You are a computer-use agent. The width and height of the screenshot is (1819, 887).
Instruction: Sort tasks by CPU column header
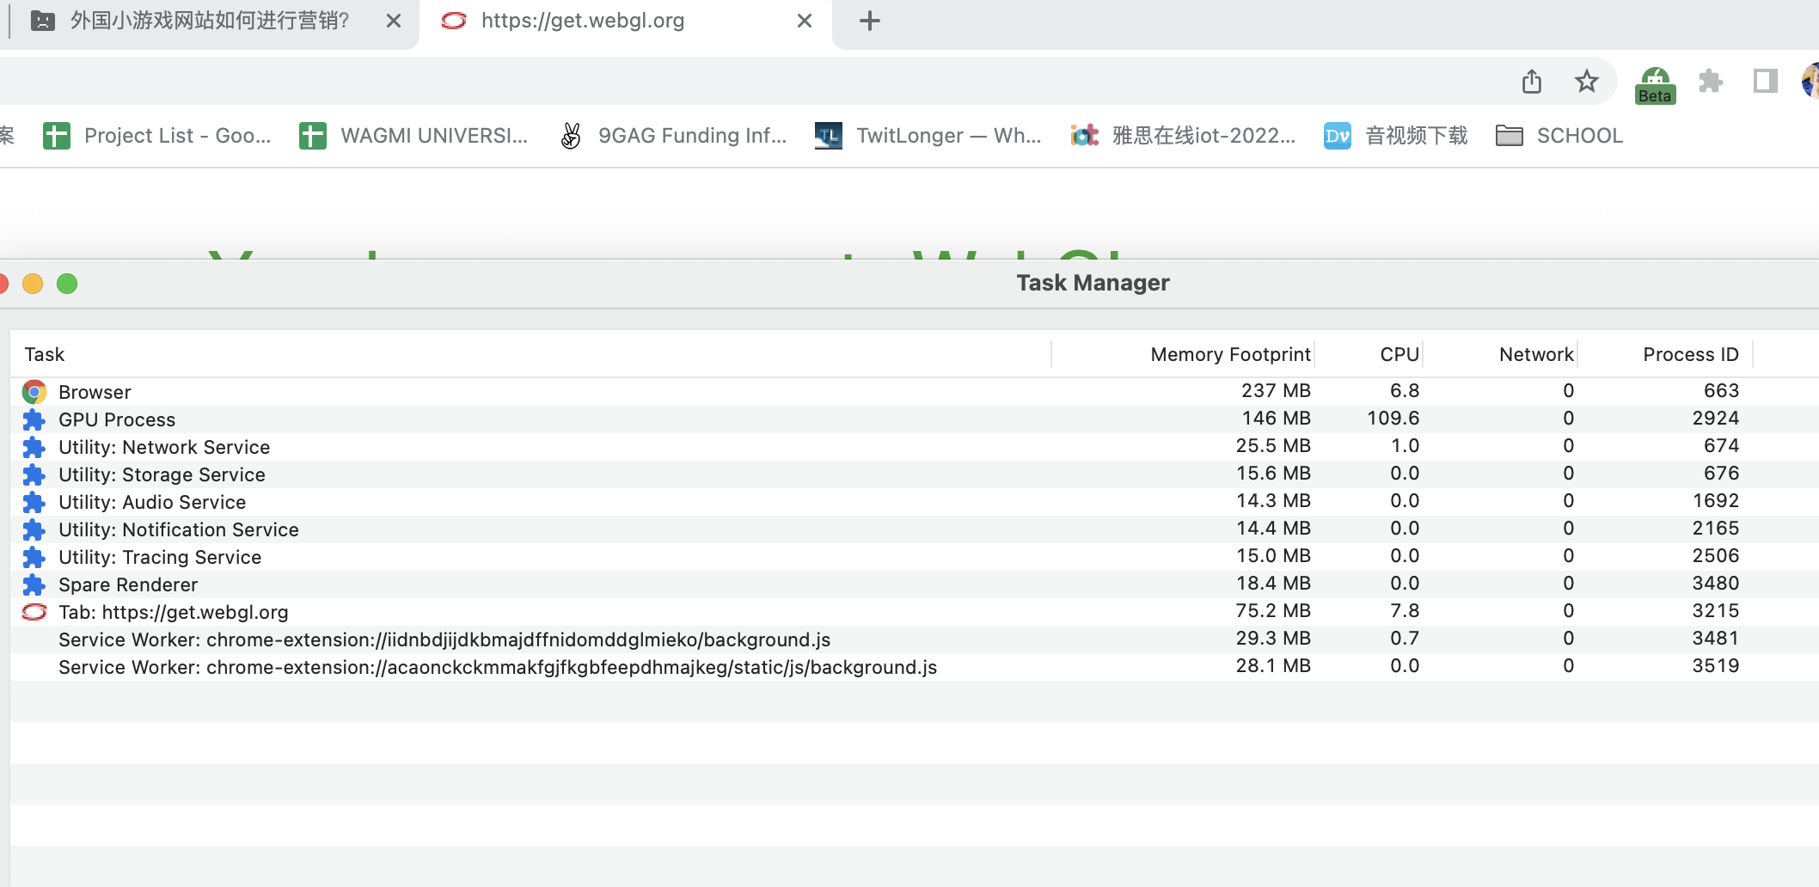point(1399,354)
